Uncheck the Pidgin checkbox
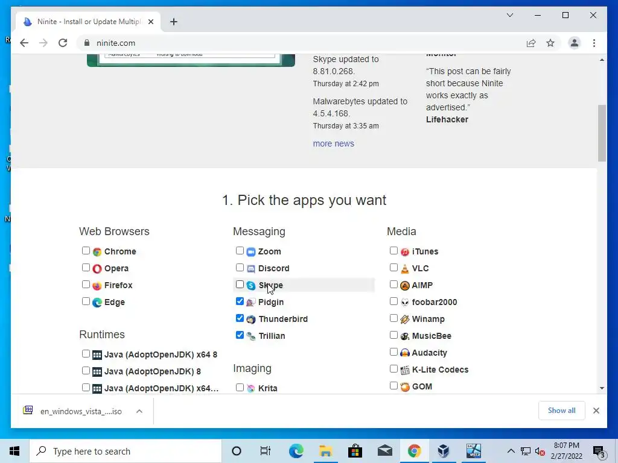 240,301
